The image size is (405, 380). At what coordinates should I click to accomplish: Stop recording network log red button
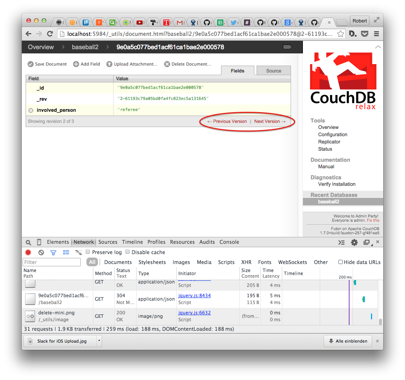pyautogui.click(x=28, y=253)
